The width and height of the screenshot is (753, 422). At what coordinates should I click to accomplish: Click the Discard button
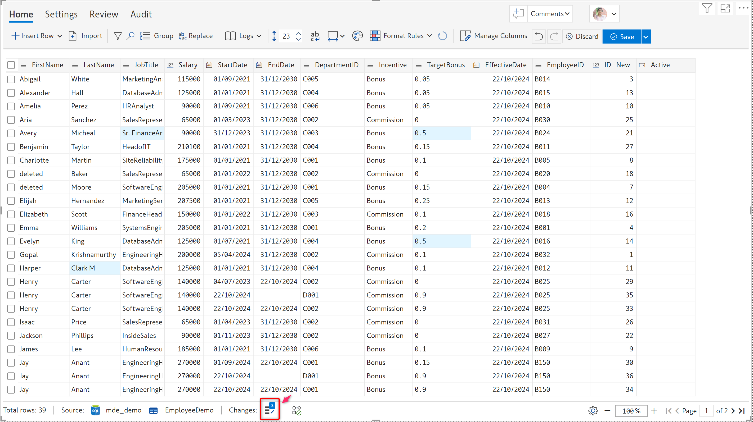582,36
